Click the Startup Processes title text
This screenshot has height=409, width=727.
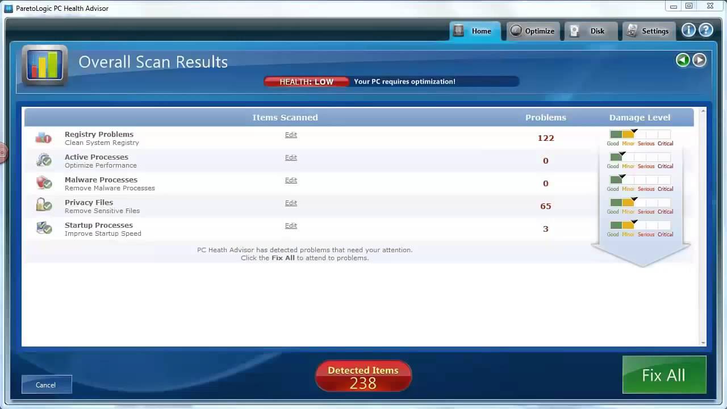point(99,226)
